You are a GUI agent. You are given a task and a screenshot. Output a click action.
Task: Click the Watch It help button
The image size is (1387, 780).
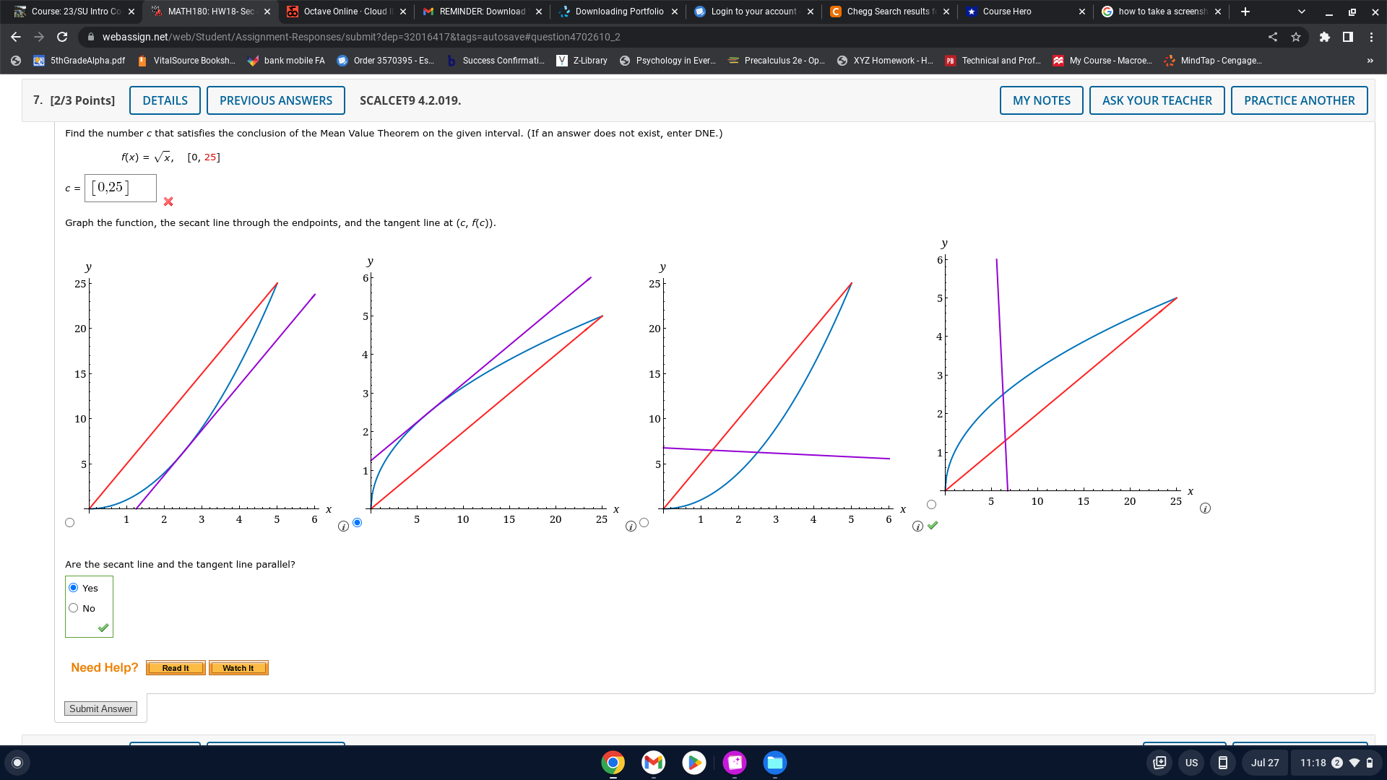238,668
